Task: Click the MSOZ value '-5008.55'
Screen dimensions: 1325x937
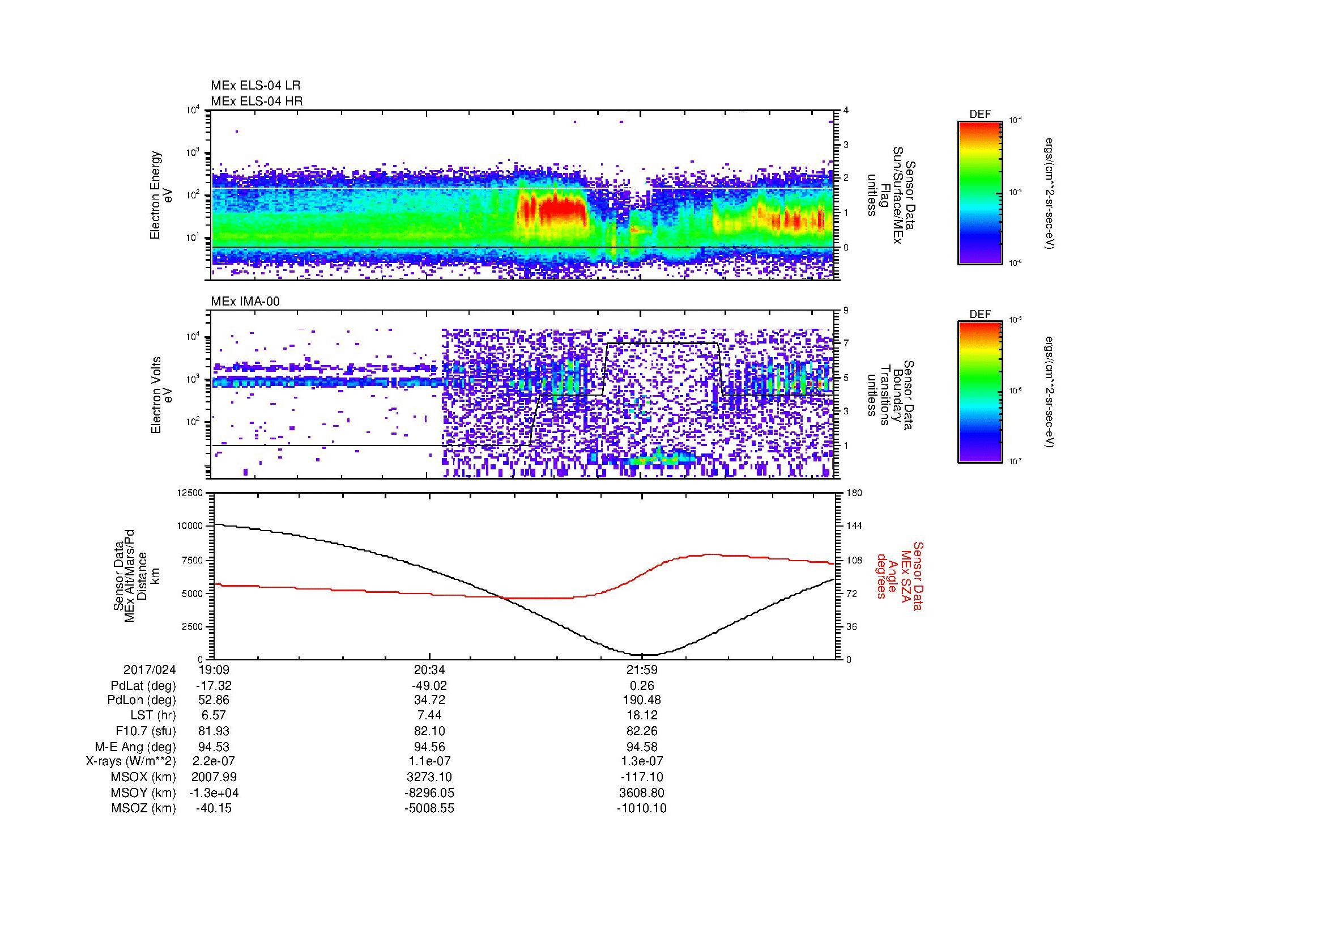Action: click(429, 808)
